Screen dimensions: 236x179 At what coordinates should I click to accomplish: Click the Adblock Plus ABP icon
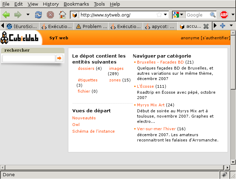point(224,15)
